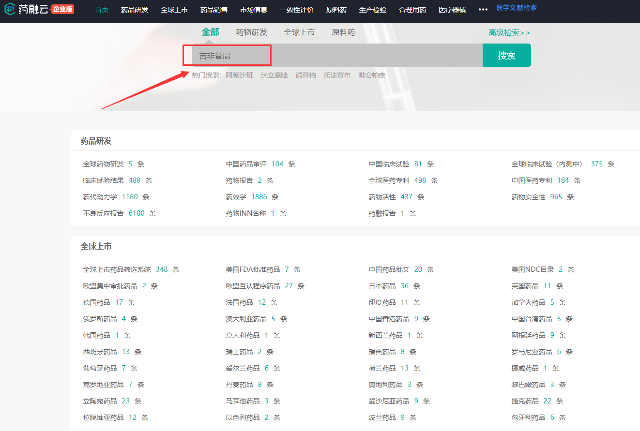Open 全球上市药品筛选系统 348 results
The height and width of the screenshot is (431, 640).
117,269
